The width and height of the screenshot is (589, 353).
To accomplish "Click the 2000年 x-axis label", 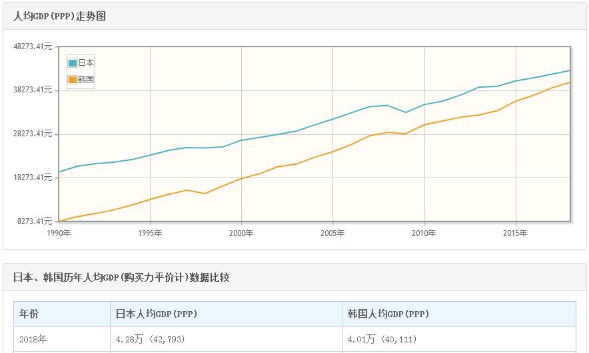I will pyautogui.click(x=241, y=233).
